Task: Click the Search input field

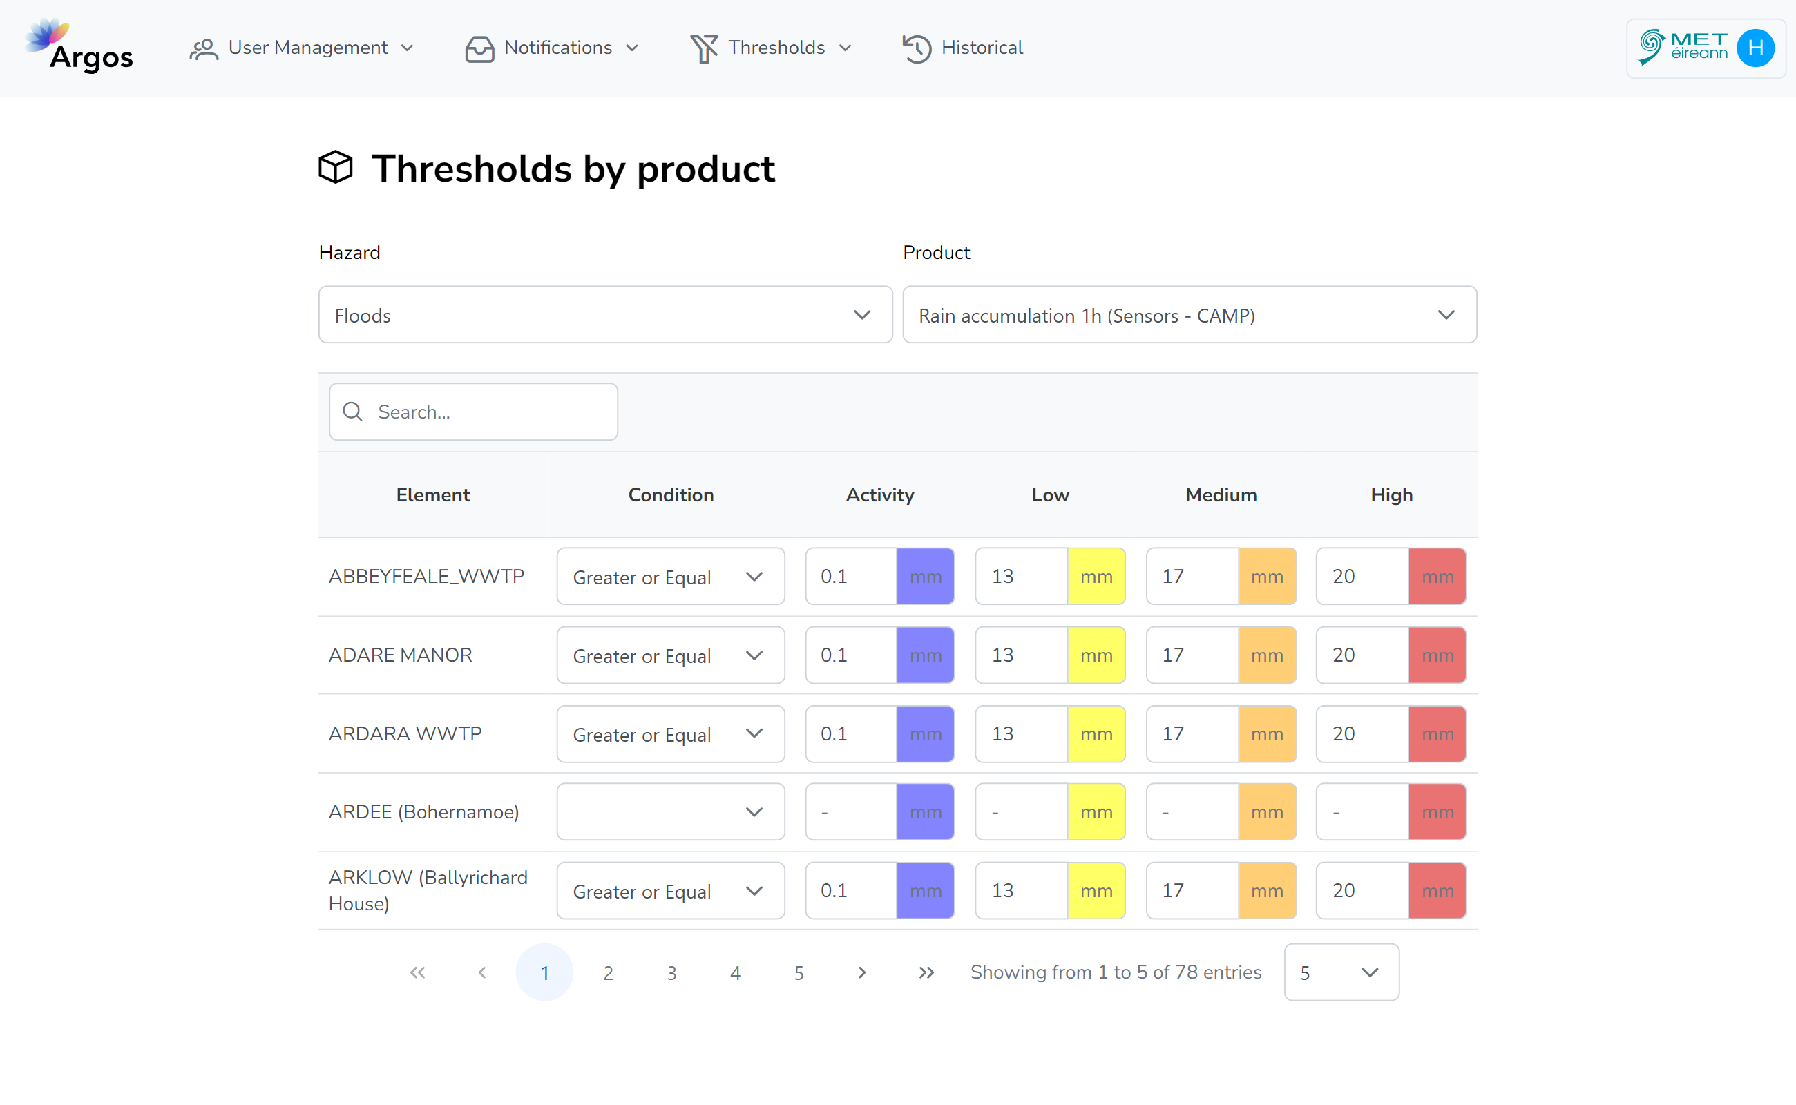Action: click(x=472, y=412)
